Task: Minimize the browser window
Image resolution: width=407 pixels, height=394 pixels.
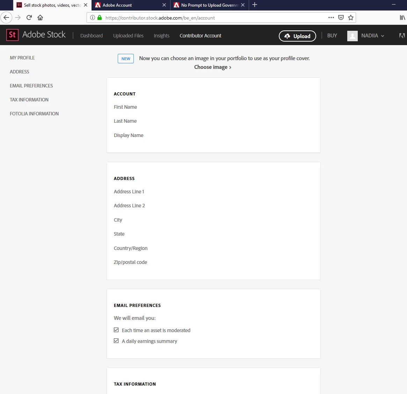Action: coord(394,5)
